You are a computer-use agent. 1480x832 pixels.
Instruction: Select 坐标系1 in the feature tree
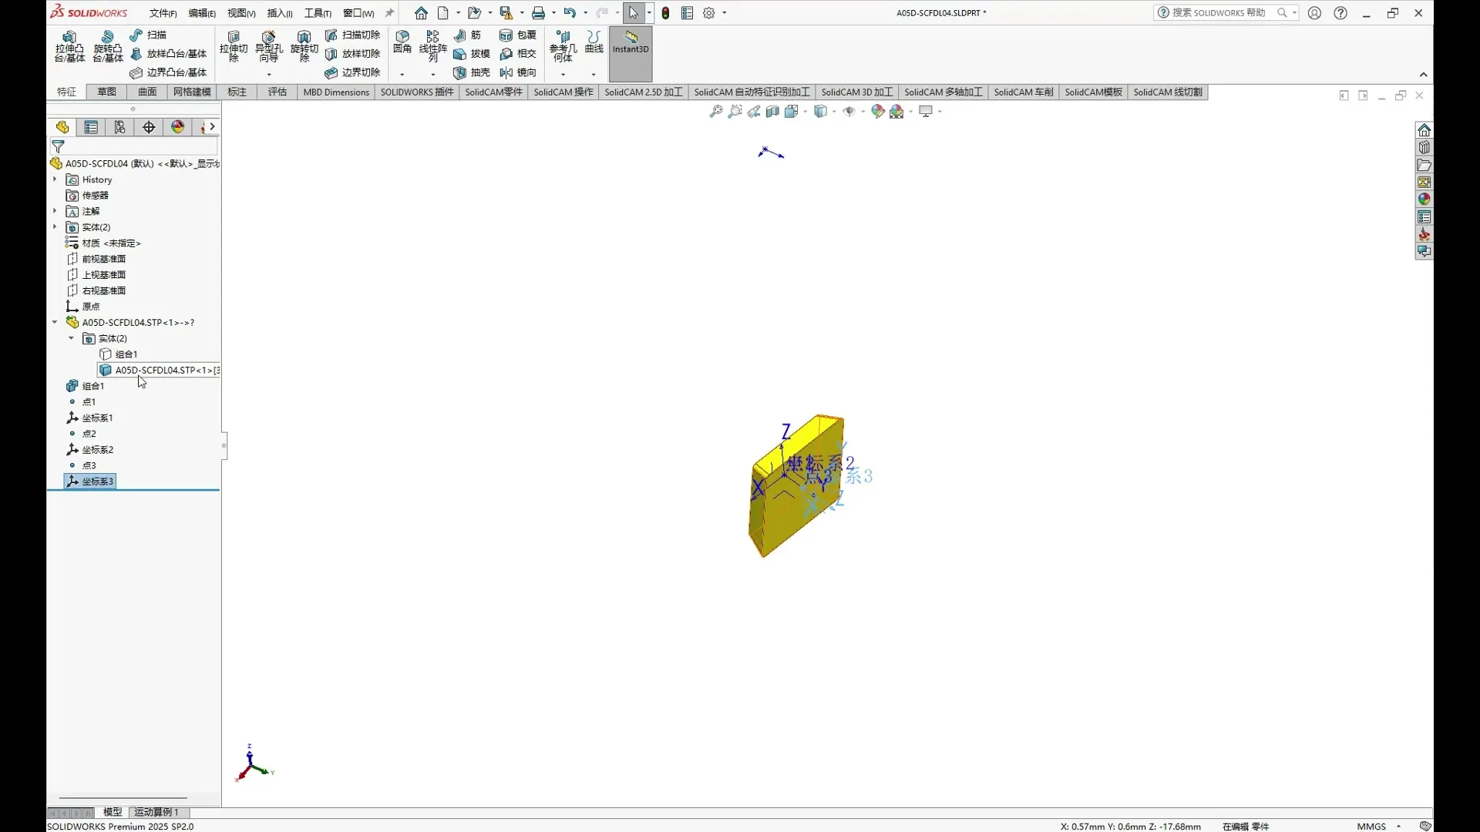[97, 418]
